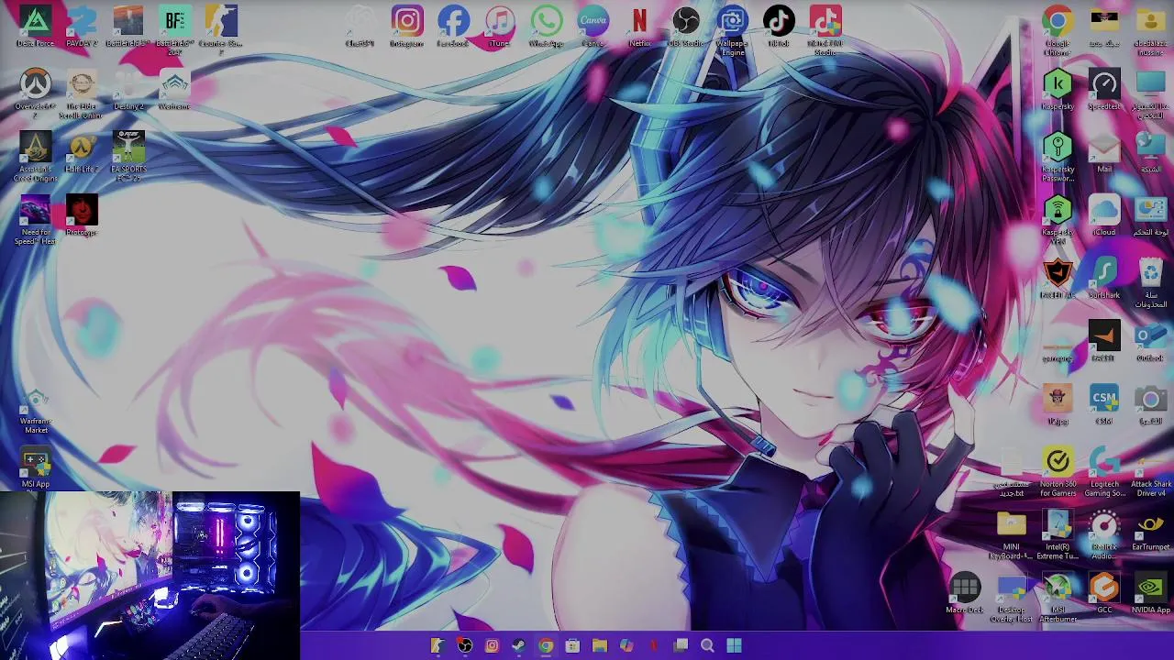The width and height of the screenshot is (1174, 660).
Task: Select the Kaspersky VPN icon
Action: [x=1058, y=220]
